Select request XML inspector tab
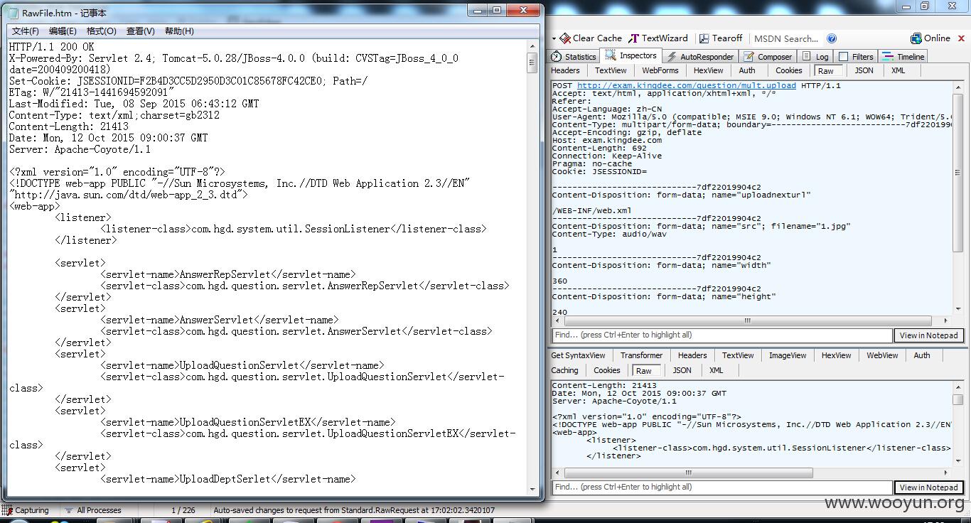This screenshot has height=523, width=971. pyautogui.click(x=898, y=70)
